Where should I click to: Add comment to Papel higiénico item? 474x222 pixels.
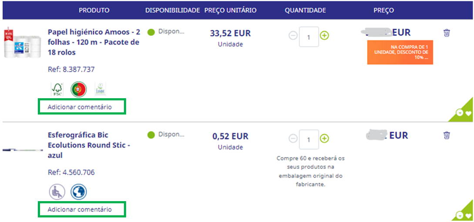pyautogui.click(x=80, y=107)
